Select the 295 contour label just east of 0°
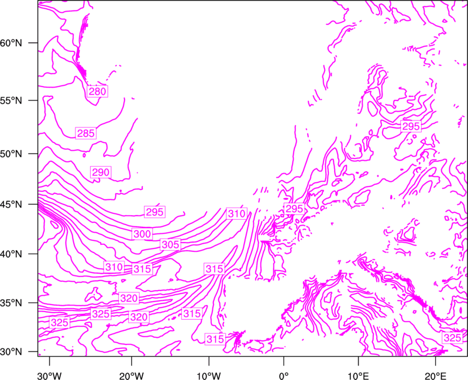This screenshot has height=380, width=468. tap(294, 209)
